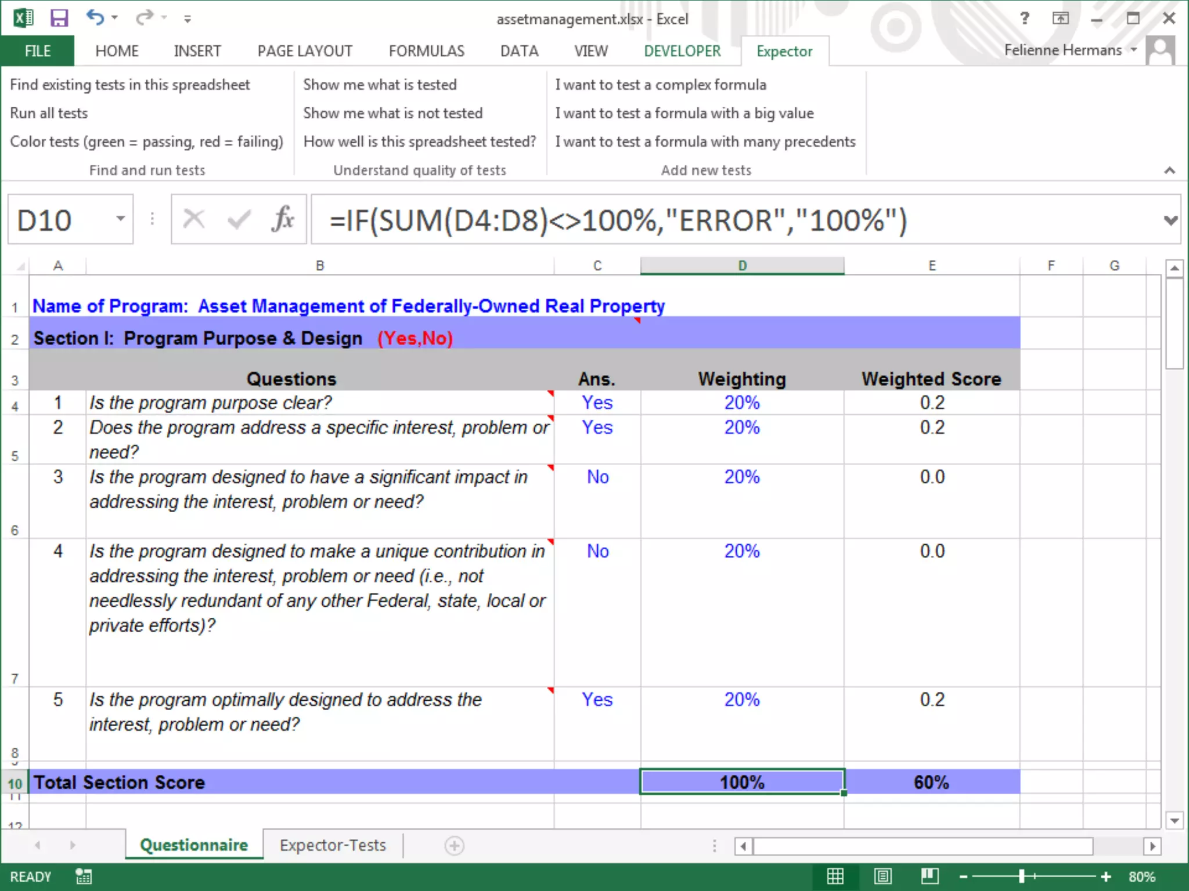1189x891 pixels.
Task: Click the zoom slider handle
Action: (x=1021, y=876)
